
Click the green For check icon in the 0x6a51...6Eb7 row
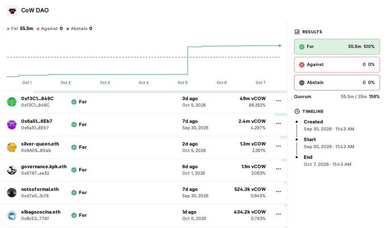(74, 125)
